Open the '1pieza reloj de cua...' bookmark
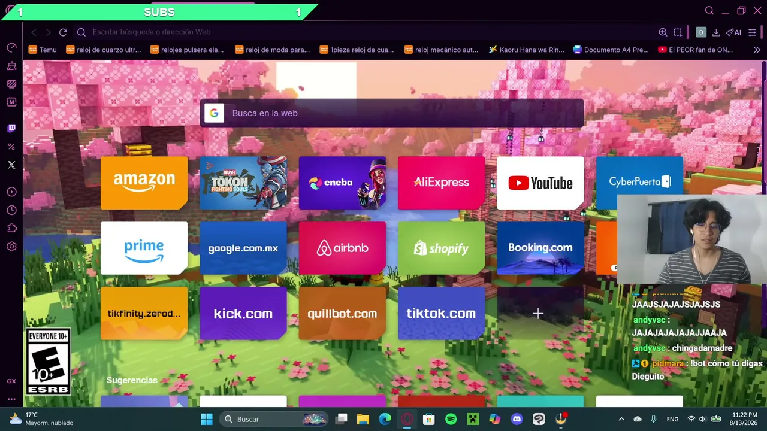The width and height of the screenshot is (767, 431). [357, 50]
